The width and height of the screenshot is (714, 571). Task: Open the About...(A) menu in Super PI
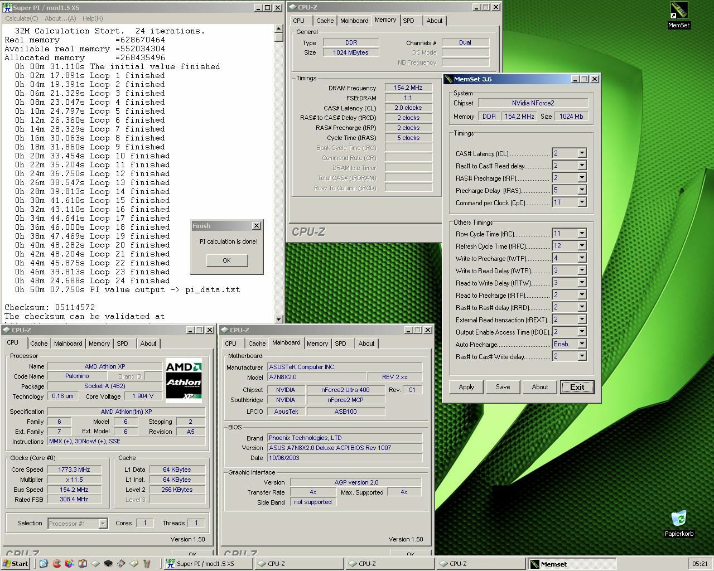60,18
